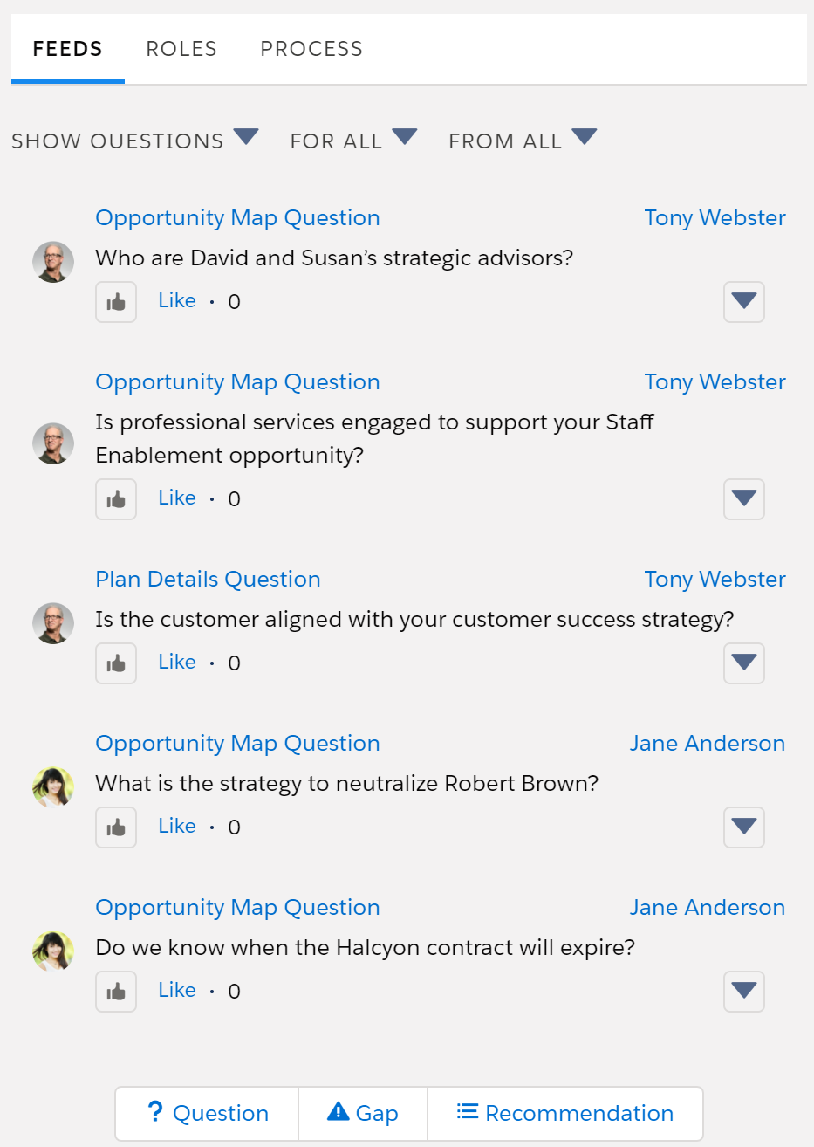Expand the For All filter
Viewport: 814px width, 1147px height.
tap(353, 140)
